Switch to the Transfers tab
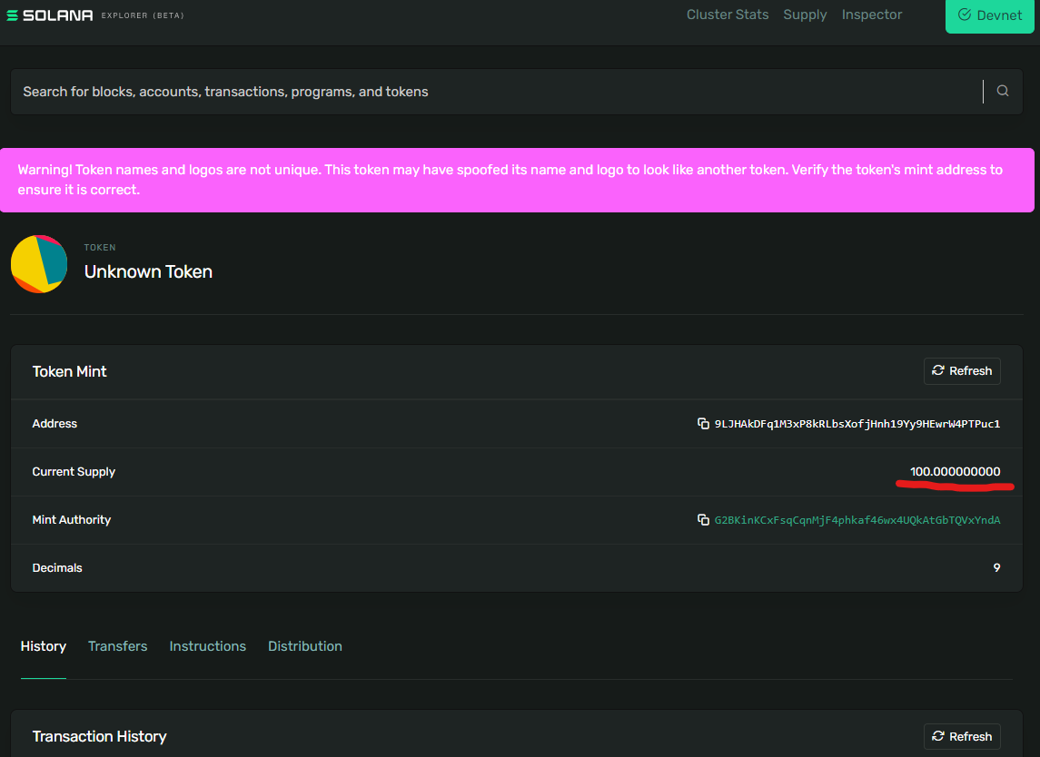This screenshot has width=1040, height=757. pos(117,646)
